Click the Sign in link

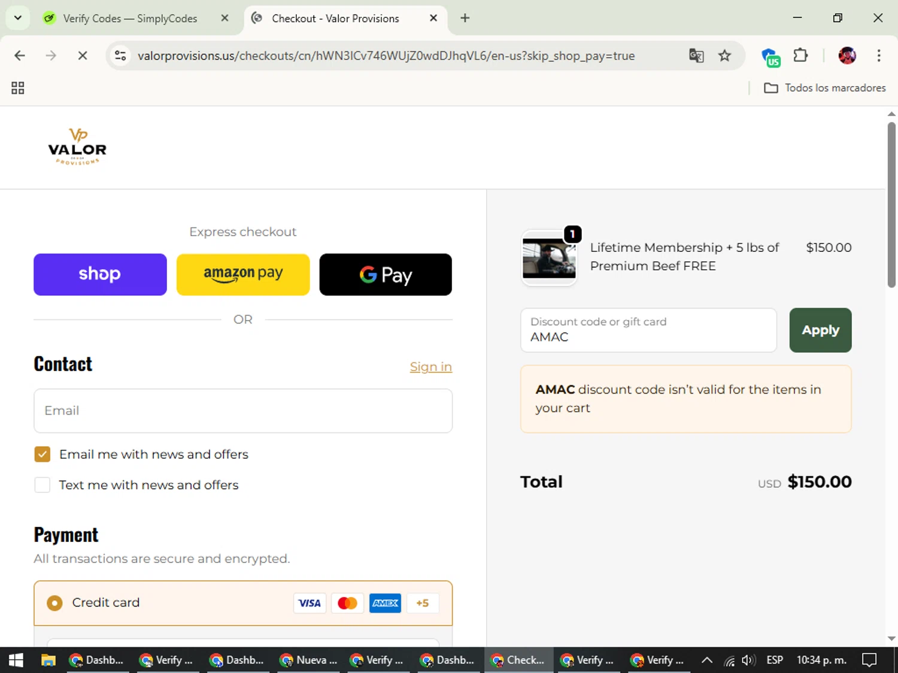pyautogui.click(x=430, y=367)
